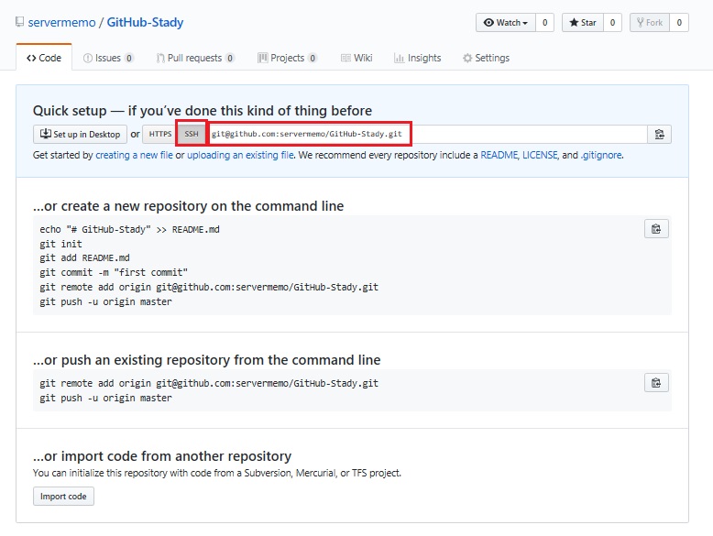Click the Fork button
713x536 pixels.
[x=650, y=23]
